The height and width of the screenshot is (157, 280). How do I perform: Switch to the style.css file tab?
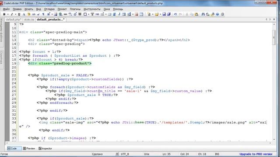pos(29,20)
